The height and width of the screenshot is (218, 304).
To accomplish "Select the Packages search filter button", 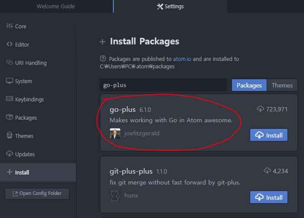I will 249,85.
